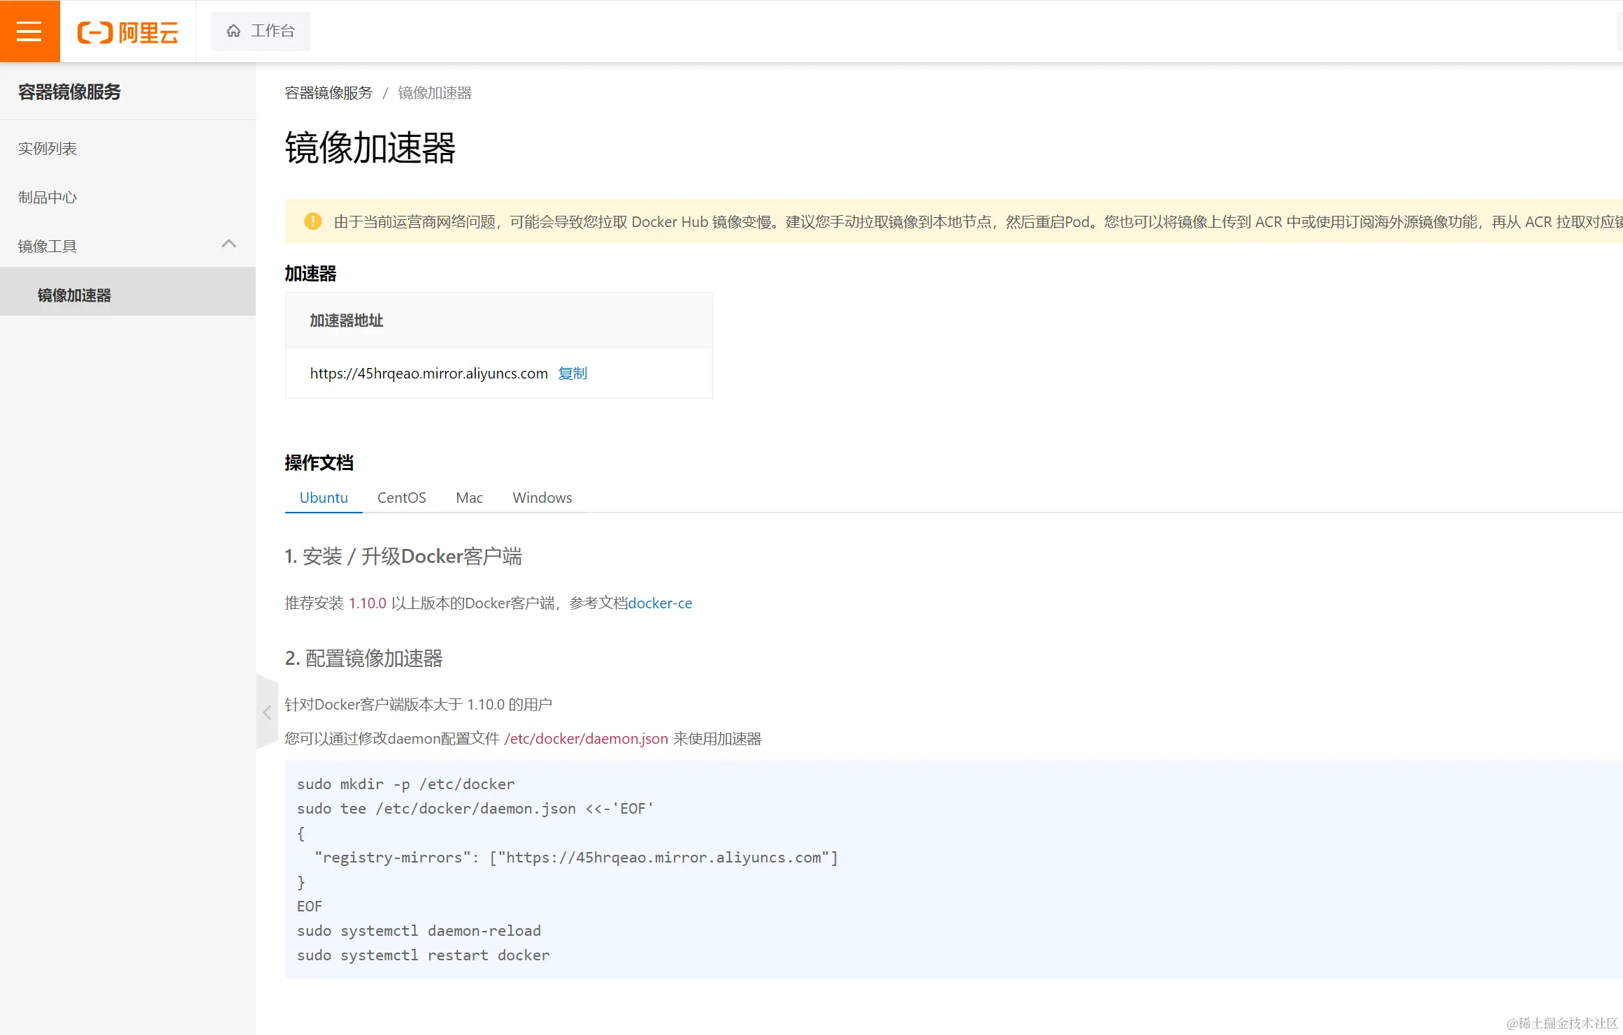Image resolution: width=1623 pixels, height=1035 pixels.
Task: Click the 加速器地址 header cell
Action: click(499, 321)
